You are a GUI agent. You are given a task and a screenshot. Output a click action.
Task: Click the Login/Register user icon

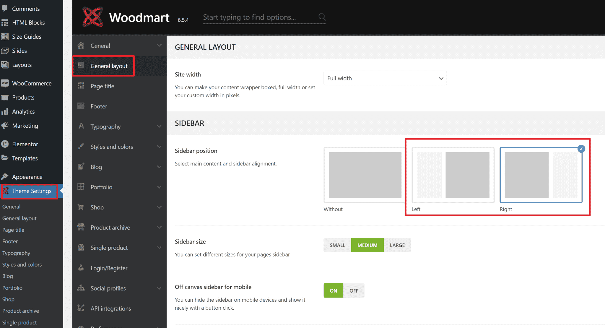pyautogui.click(x=81, y=268)
